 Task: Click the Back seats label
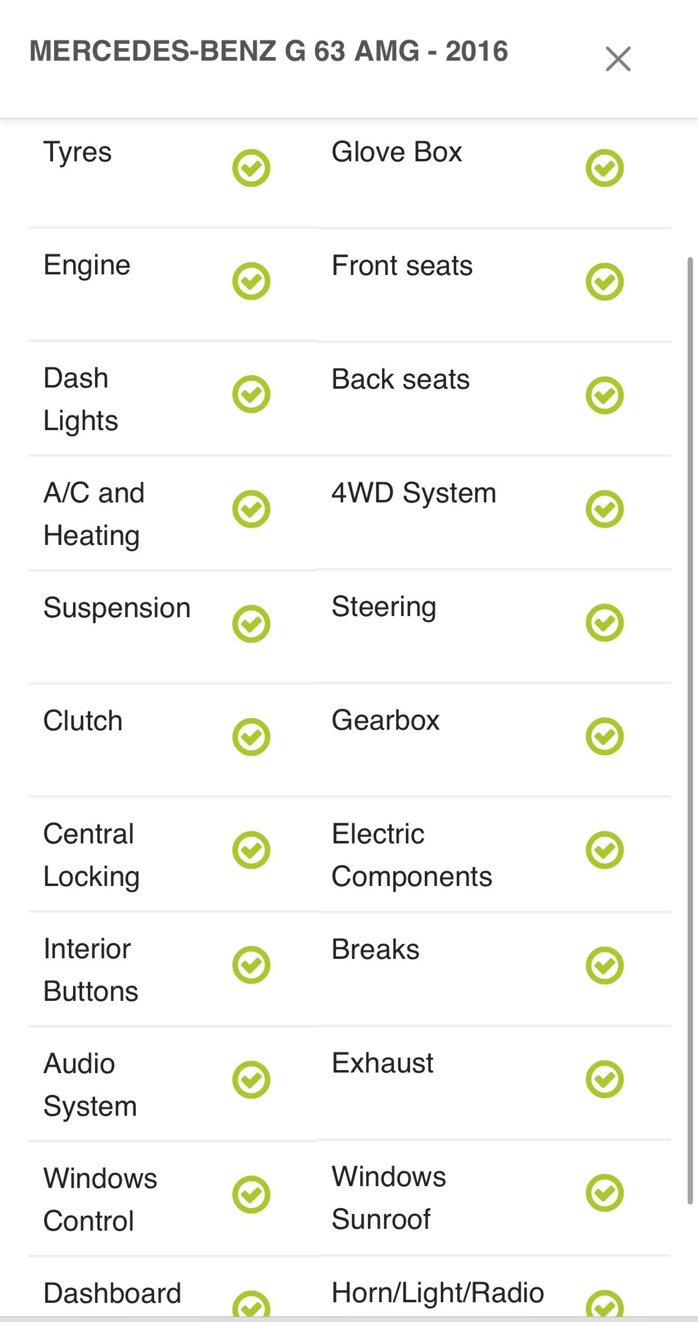coord(401,380)
